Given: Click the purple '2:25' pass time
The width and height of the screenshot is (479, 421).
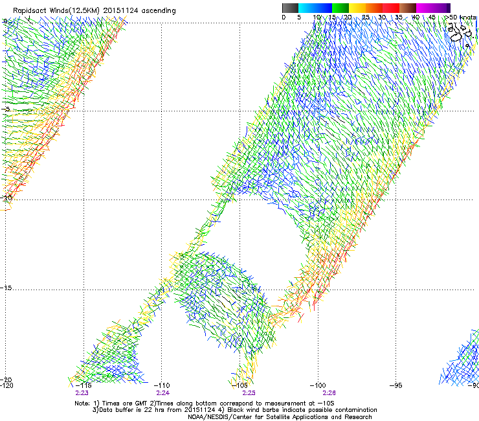Looking at the screenshot, I should 249,393.
